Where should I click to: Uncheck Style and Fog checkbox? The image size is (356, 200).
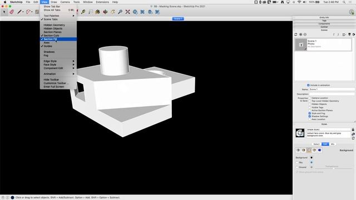pyautogui.click(x=309, y=113)
